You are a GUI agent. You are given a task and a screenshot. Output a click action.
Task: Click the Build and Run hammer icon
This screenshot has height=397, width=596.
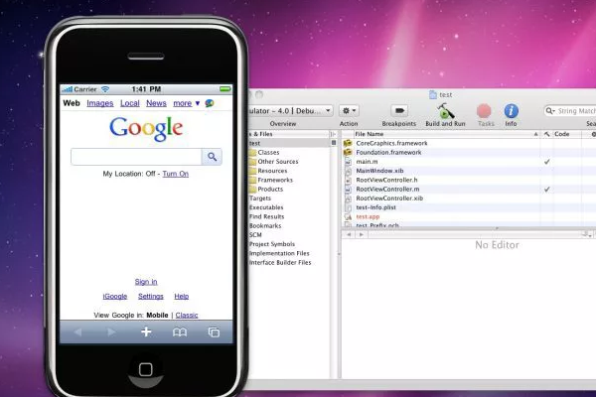point(445,111)
